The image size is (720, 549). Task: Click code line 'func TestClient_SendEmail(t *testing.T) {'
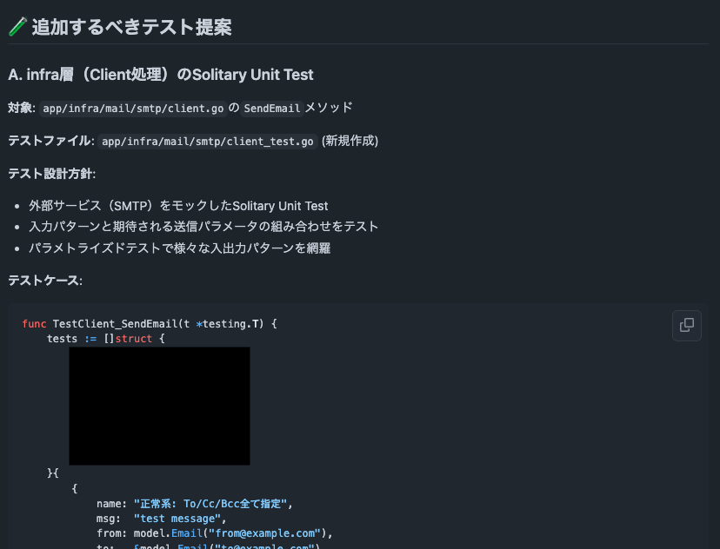[x=150, y=324]
